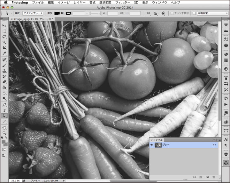Enable the エッジを整列 checkbox

coord(172,13)
